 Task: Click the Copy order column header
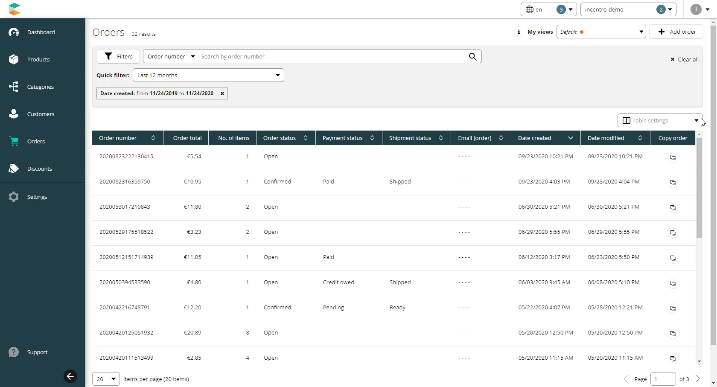click(x=673, y=138)
